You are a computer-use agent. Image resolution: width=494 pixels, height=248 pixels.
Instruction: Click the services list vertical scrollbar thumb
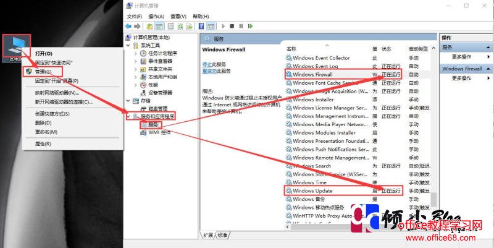(x=434, y=199)
